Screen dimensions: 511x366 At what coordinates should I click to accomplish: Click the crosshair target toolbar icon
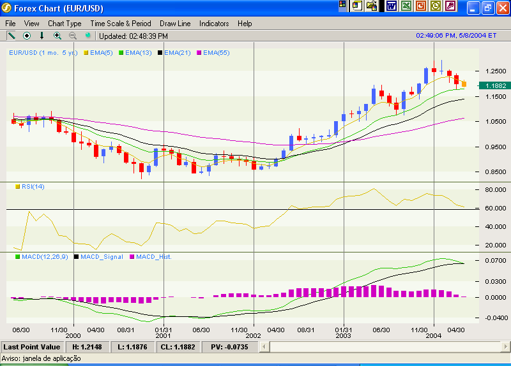click(x=27, y=36)
